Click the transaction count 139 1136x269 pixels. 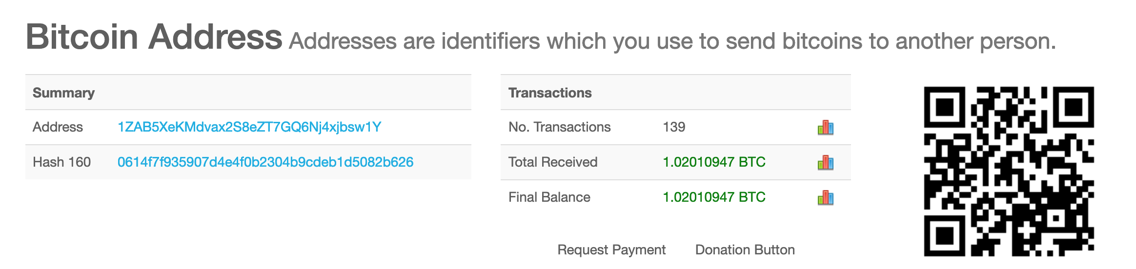674,127
